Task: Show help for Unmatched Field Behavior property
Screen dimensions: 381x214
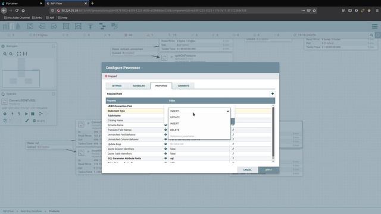Action: (165, 135)
